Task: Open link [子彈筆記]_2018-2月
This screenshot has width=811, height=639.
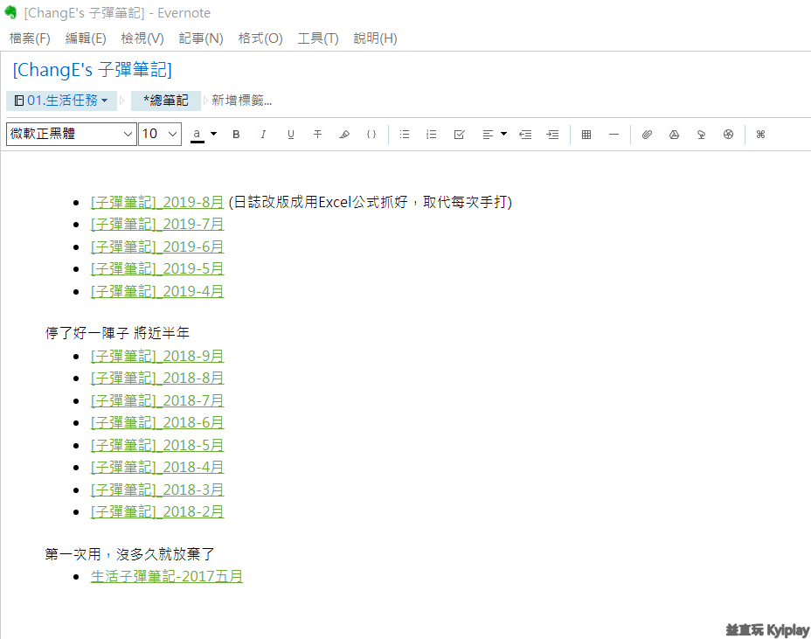Action: click(x=156, y=511)
